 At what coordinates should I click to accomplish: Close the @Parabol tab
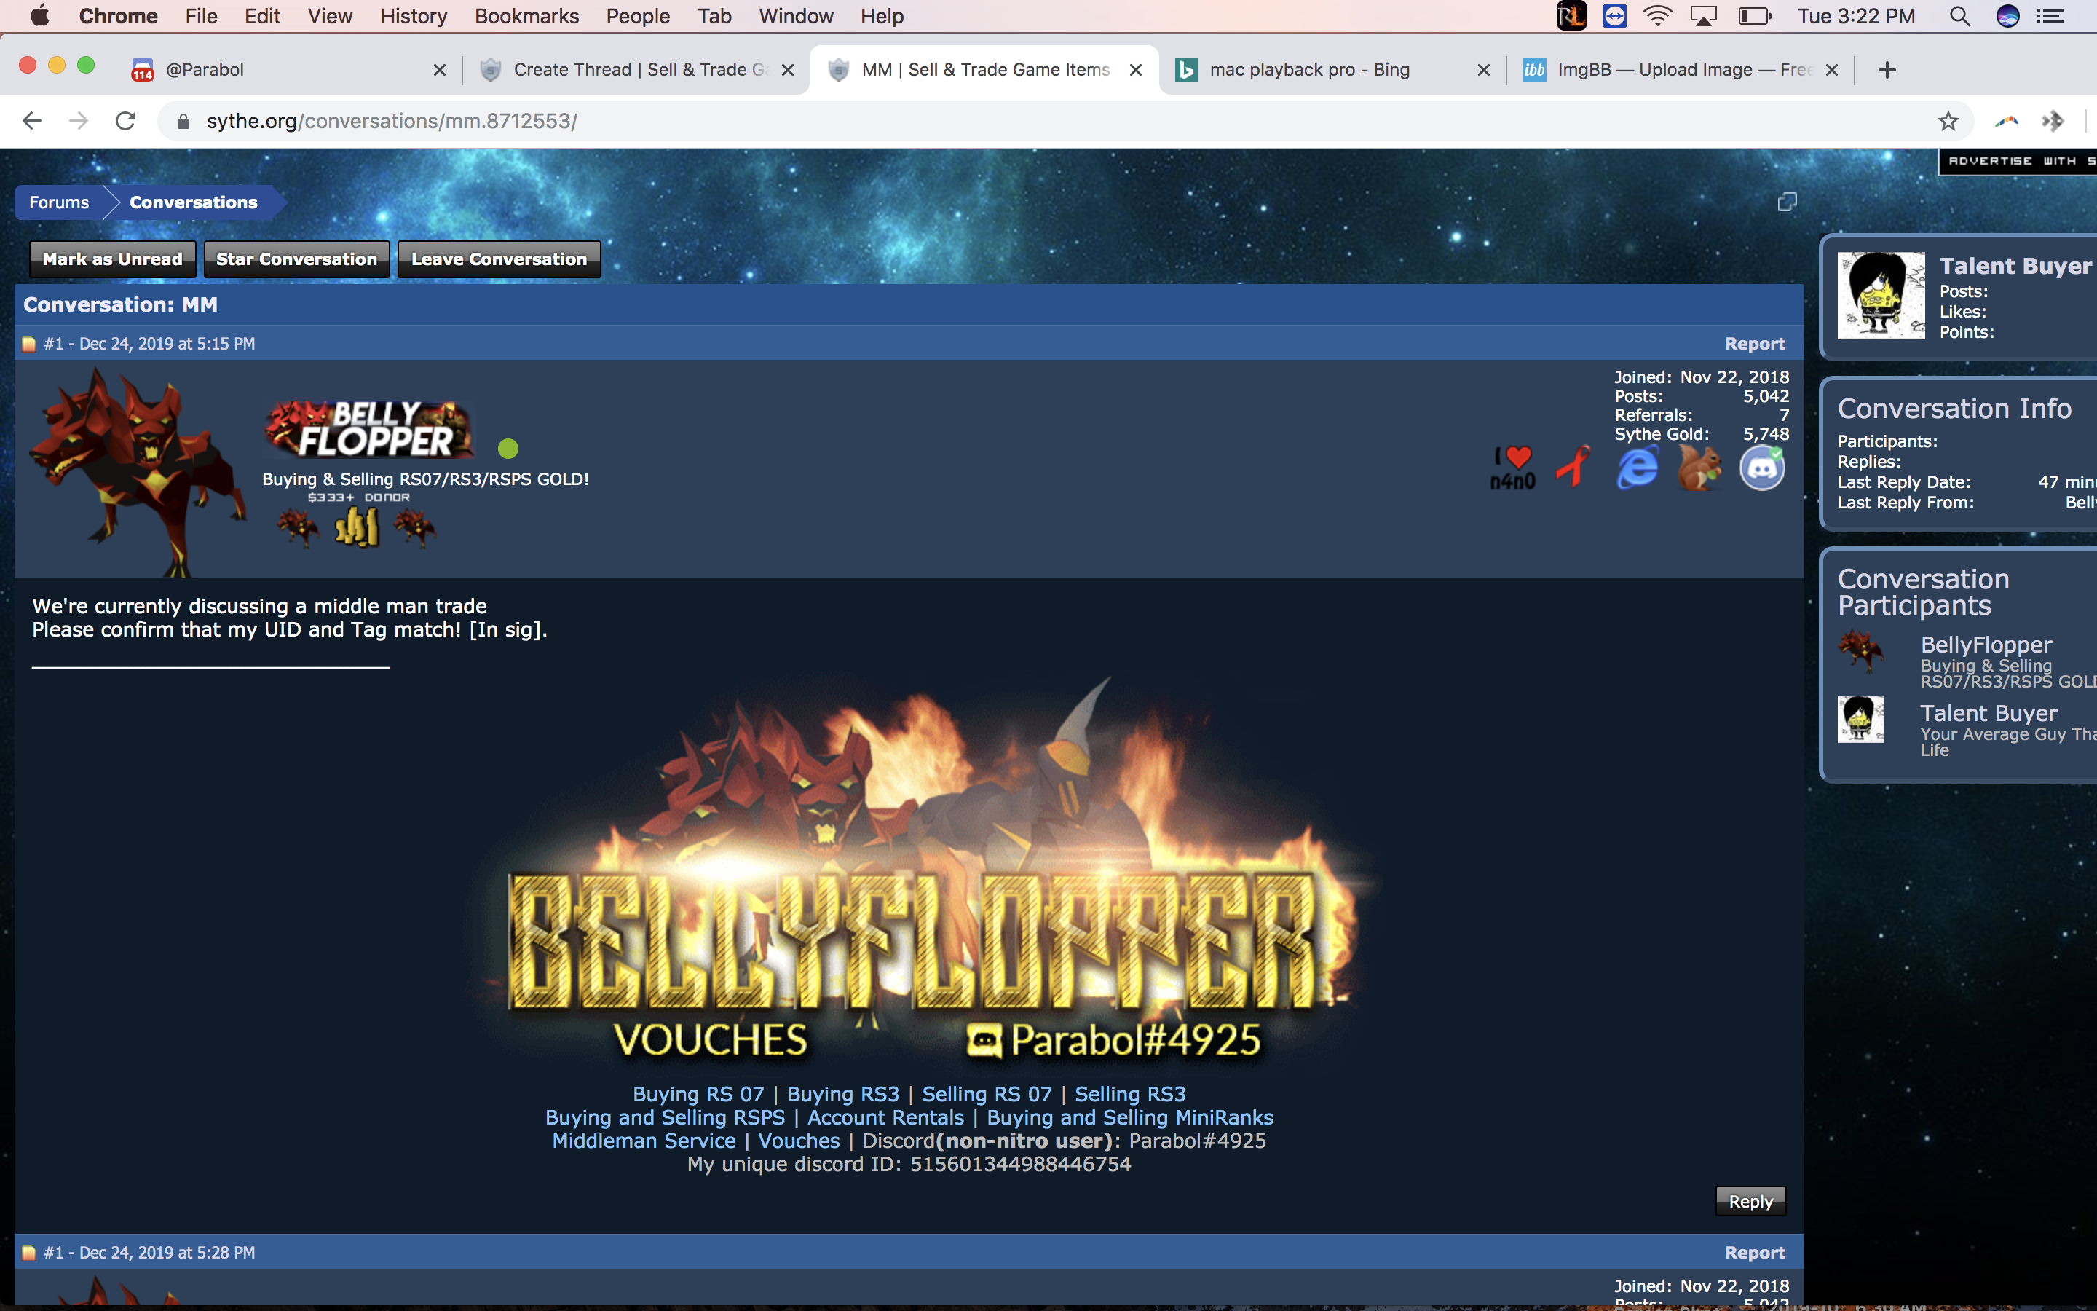[441, 69]
